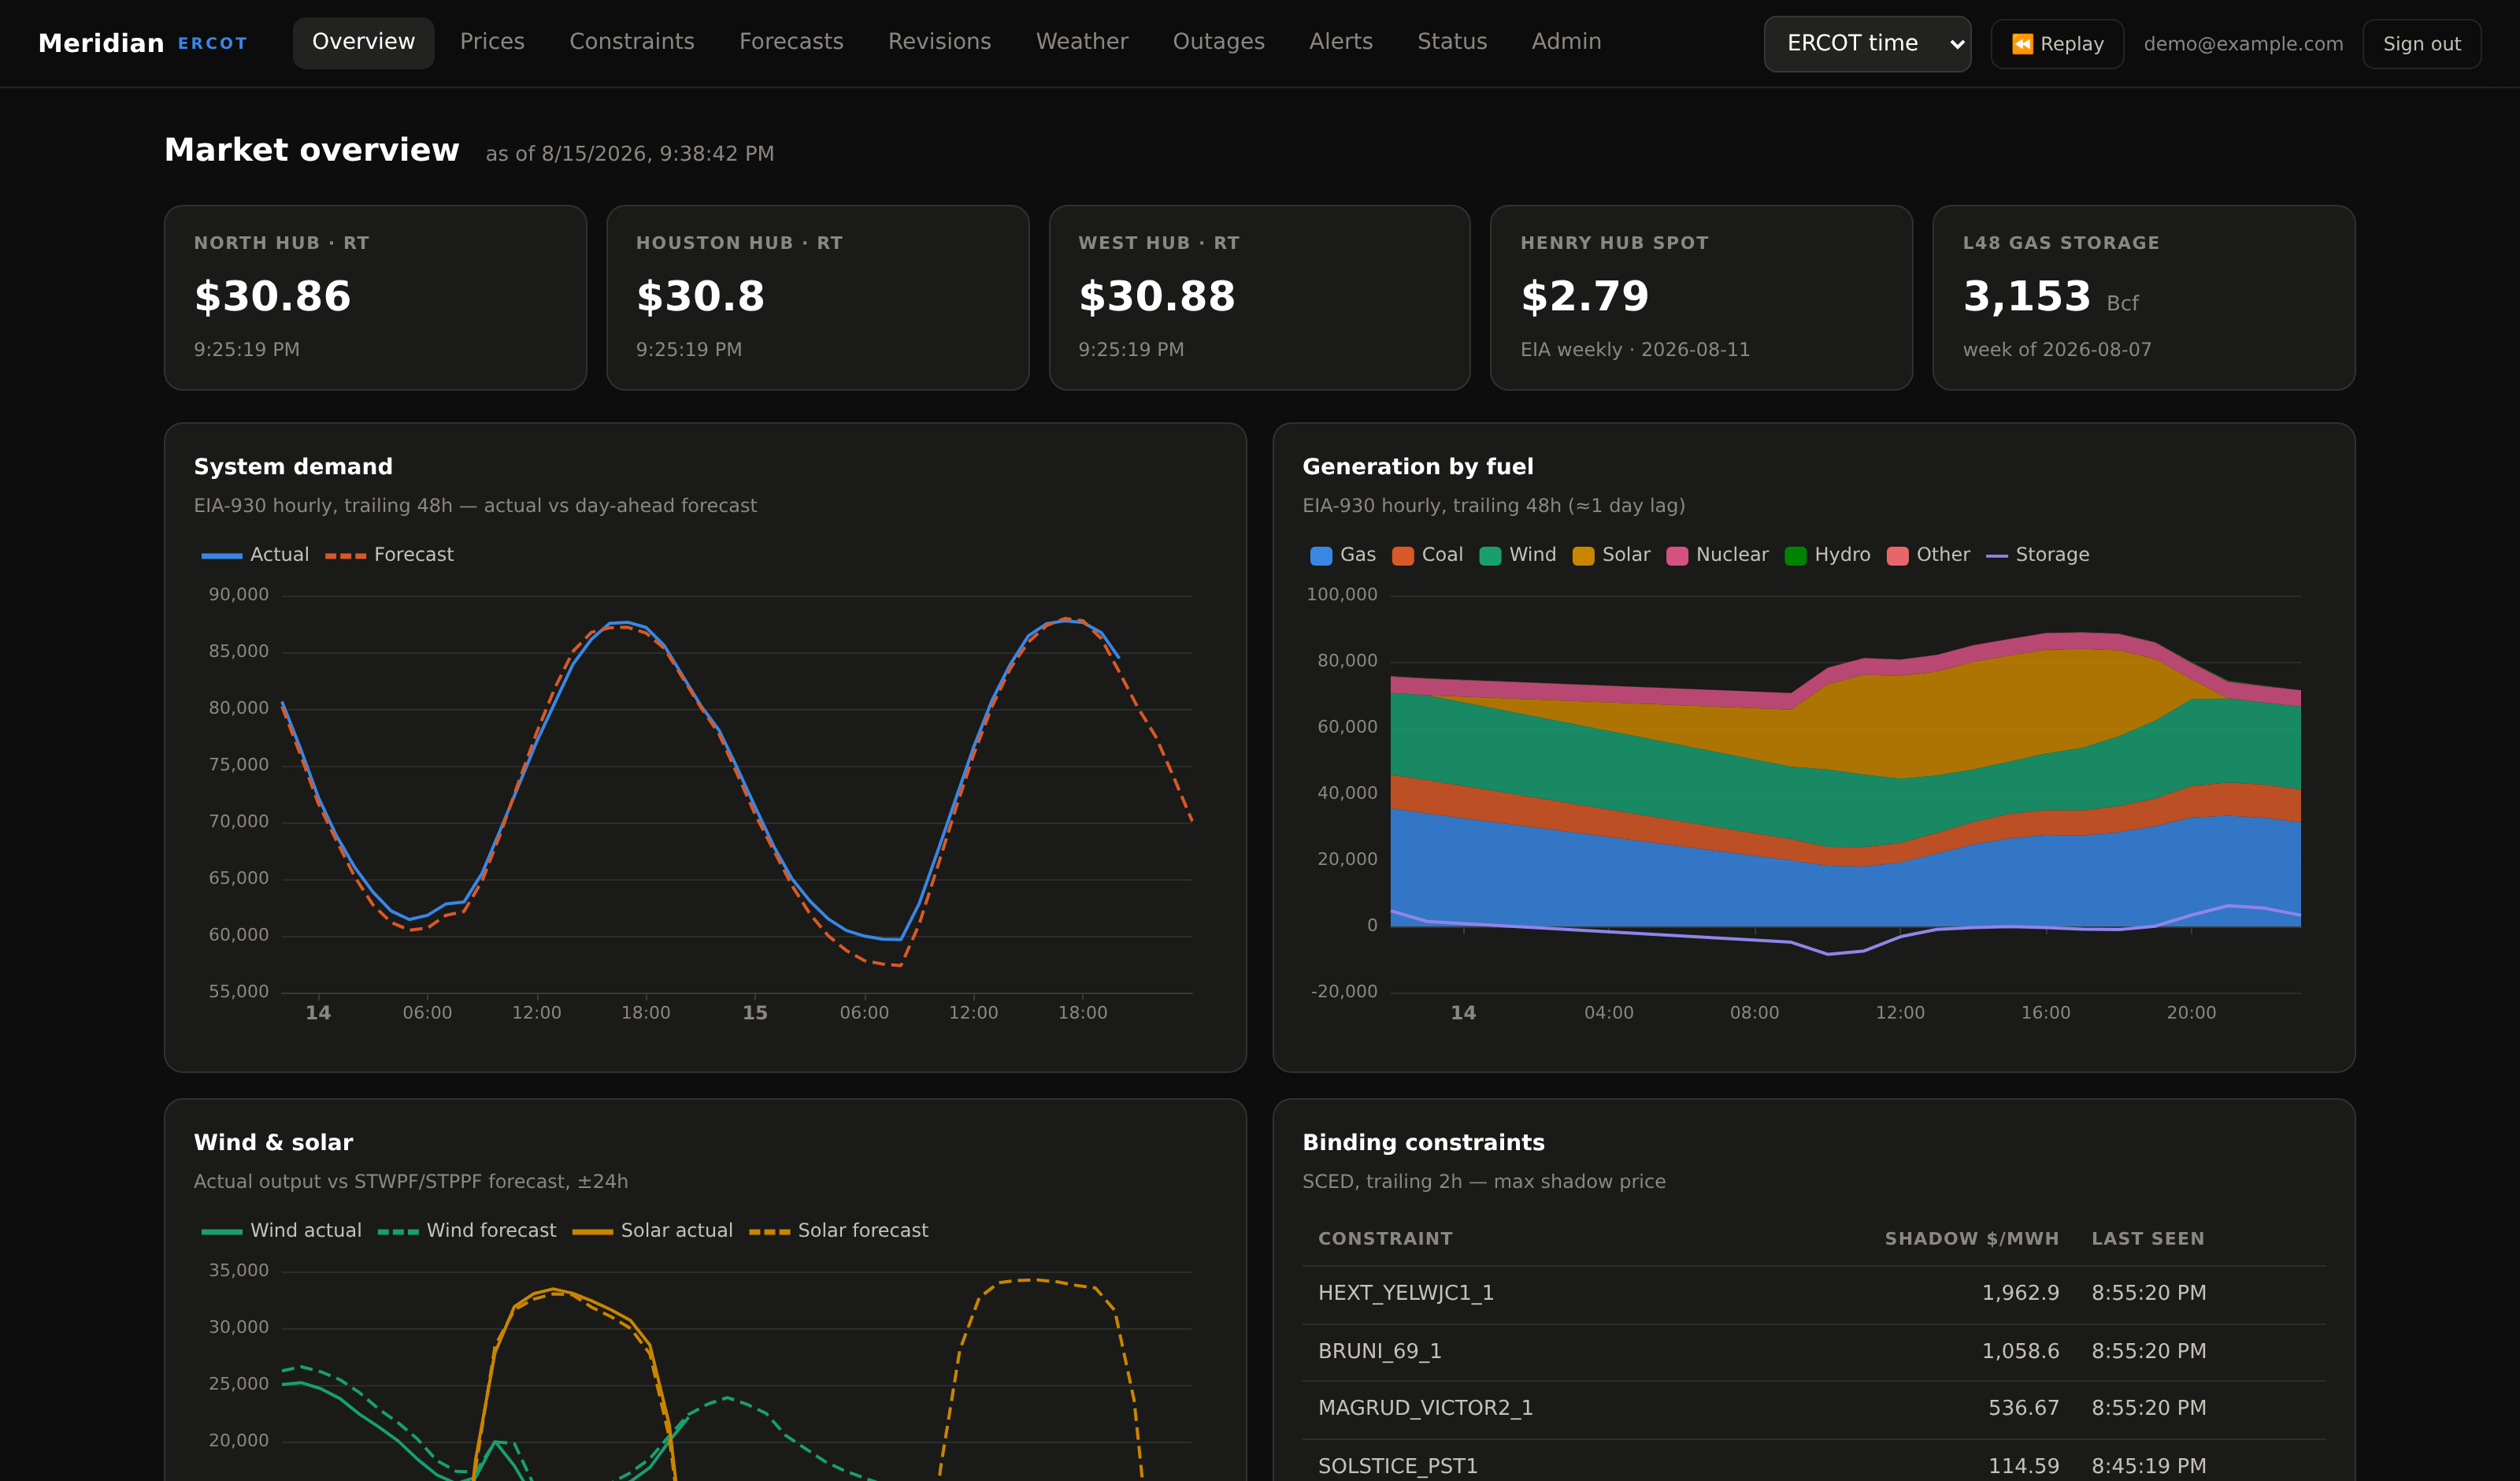Open the Forecasts tab
This screenshot has width=2520, height=1481.
point(791,42)
